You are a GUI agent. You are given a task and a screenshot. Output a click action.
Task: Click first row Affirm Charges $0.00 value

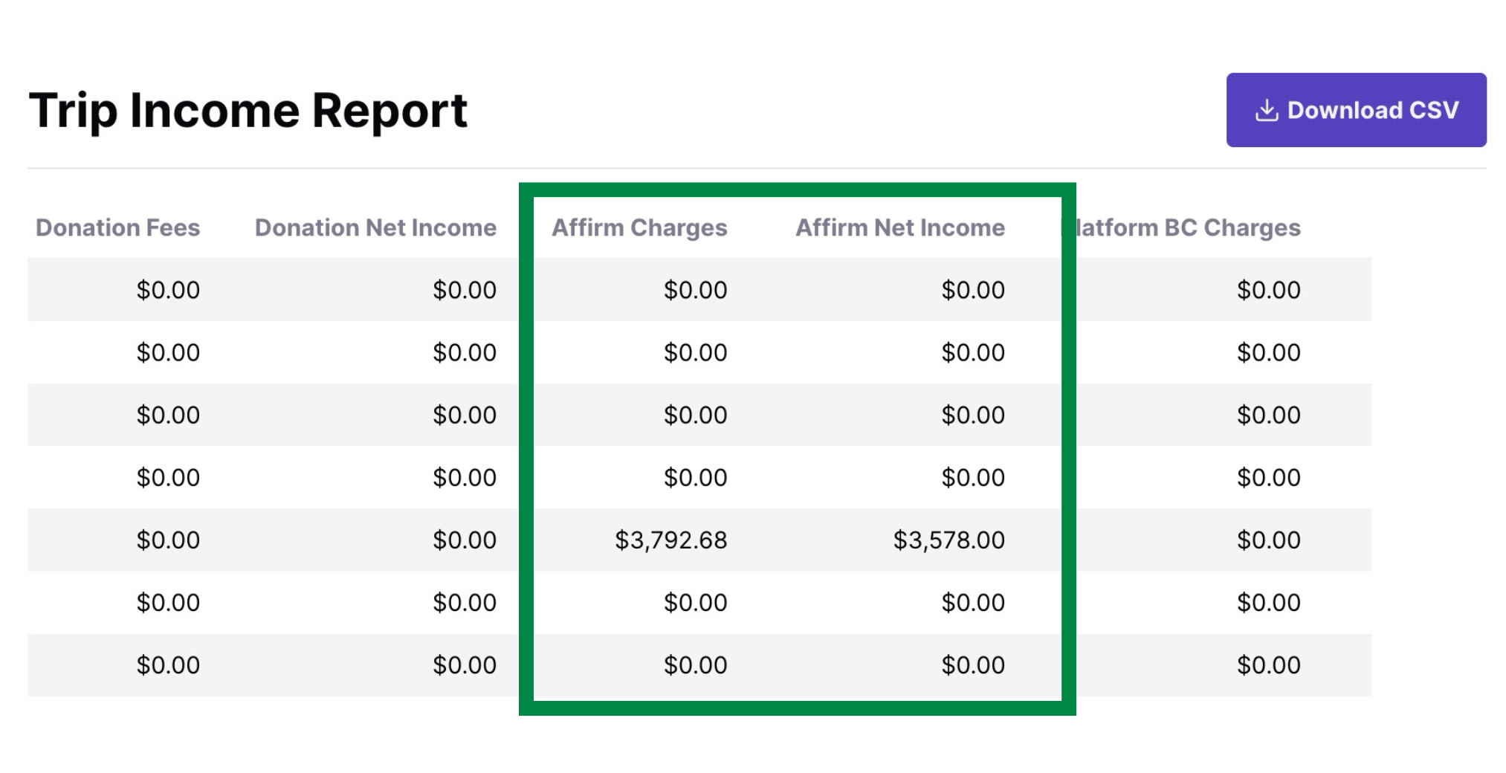[696, 290]
